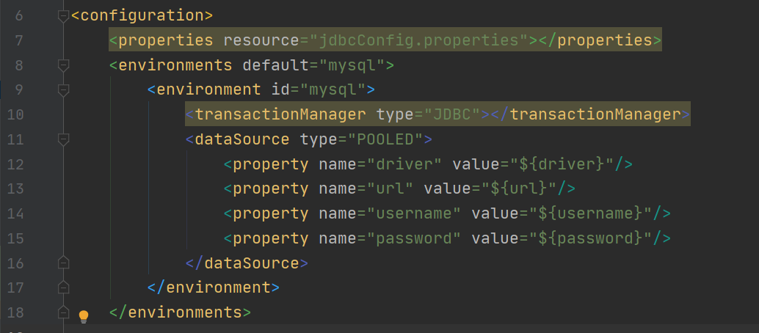Click line number 10 in the gutter
This screenshot has width=759, height=333.
14,114
